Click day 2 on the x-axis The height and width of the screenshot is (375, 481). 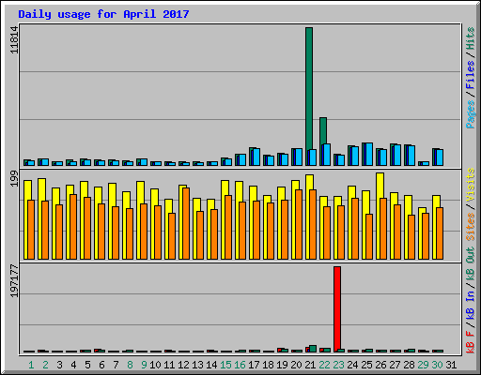[x=45, y=365]
